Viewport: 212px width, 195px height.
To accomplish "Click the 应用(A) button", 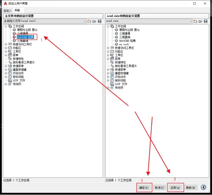I will pos(175,187).
